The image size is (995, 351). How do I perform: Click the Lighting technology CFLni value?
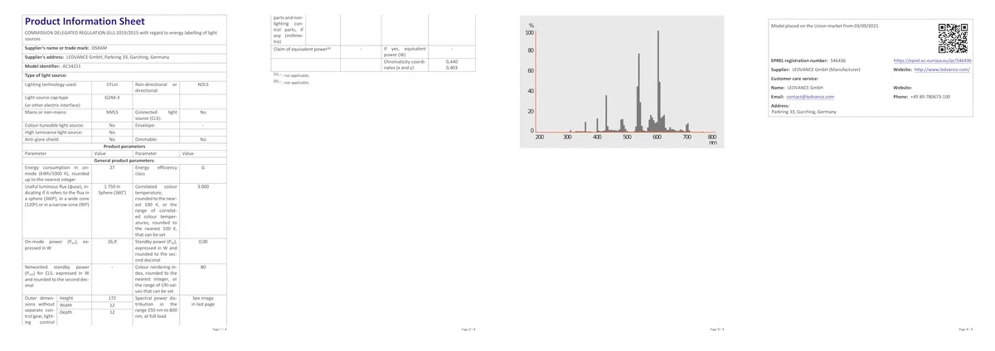point(112,84)
